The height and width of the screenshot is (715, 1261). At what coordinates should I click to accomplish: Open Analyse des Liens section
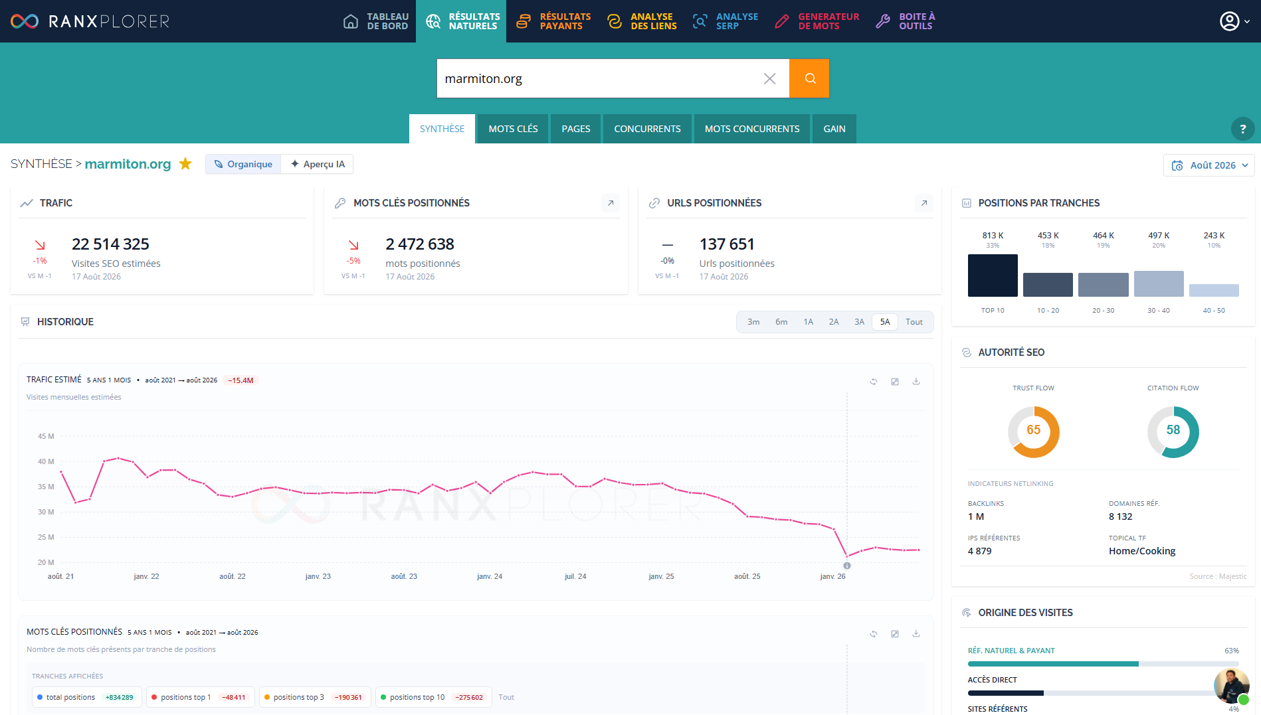[x=642, y=21]
